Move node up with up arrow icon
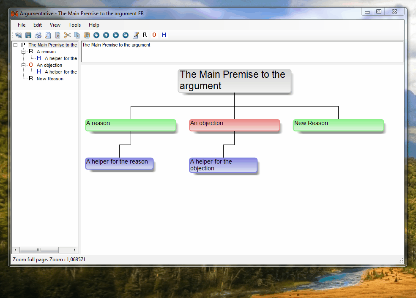 106,35
